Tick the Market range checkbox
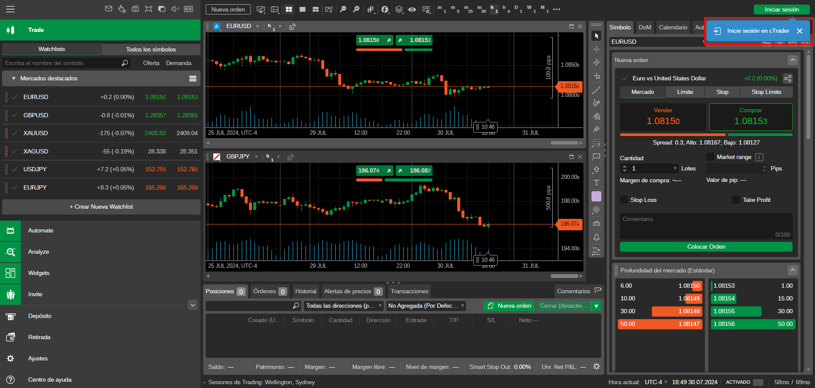The image size is (815, 388). [710, 157]
